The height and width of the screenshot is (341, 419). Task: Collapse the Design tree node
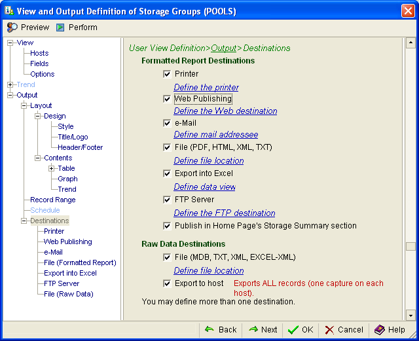pyautogui.click(x=38, y=116)
